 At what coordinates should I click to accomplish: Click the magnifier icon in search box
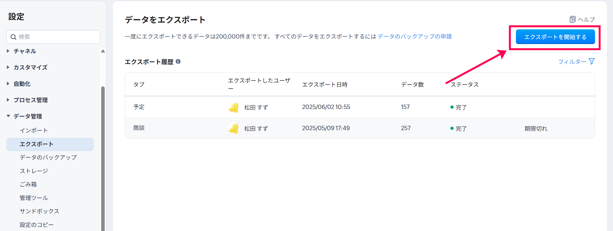pyautogui.click(x=13, y=37)
